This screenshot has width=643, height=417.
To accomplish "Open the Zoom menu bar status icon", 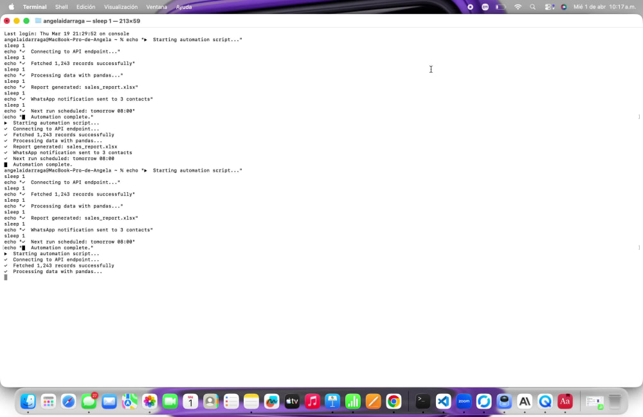I will tap(485, 7).
